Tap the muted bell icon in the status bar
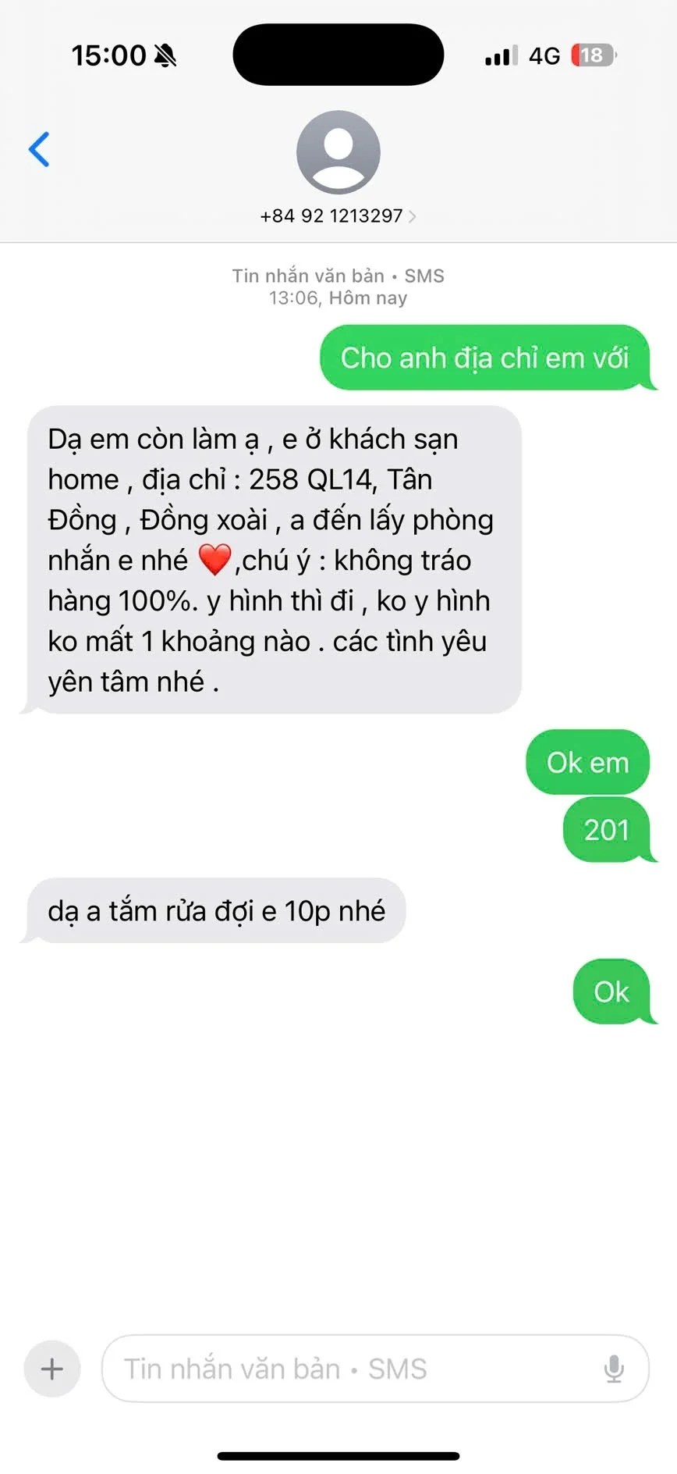 [165, 55]
